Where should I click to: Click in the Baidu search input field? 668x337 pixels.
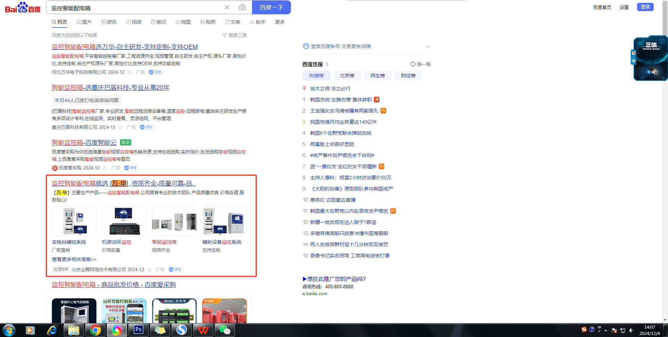coord(136,8)
